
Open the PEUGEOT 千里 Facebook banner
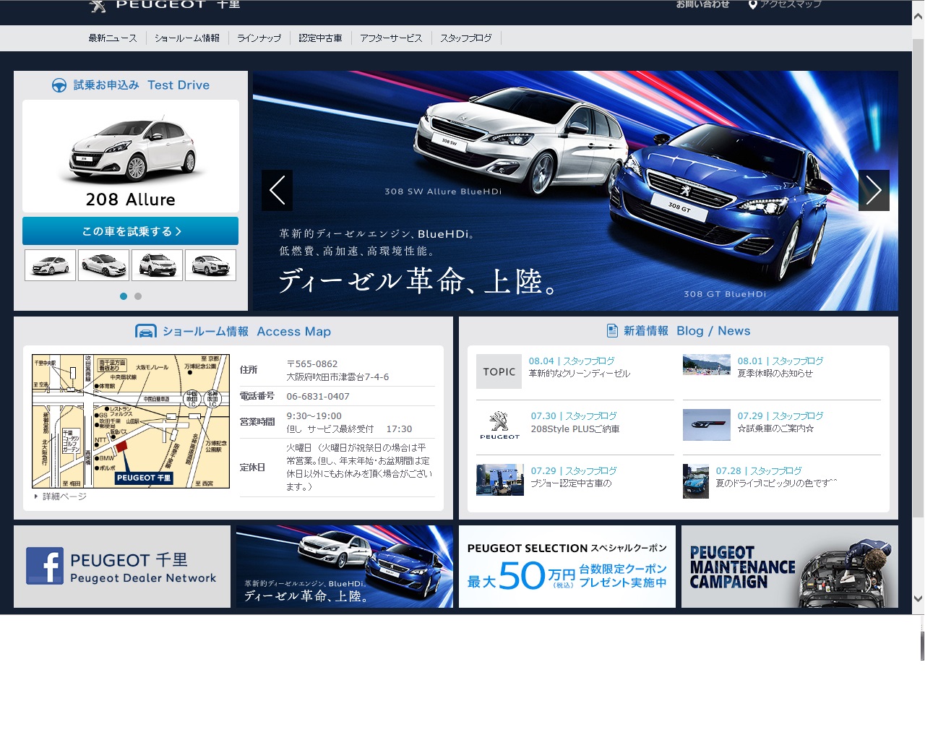click(x=122, y=567)
